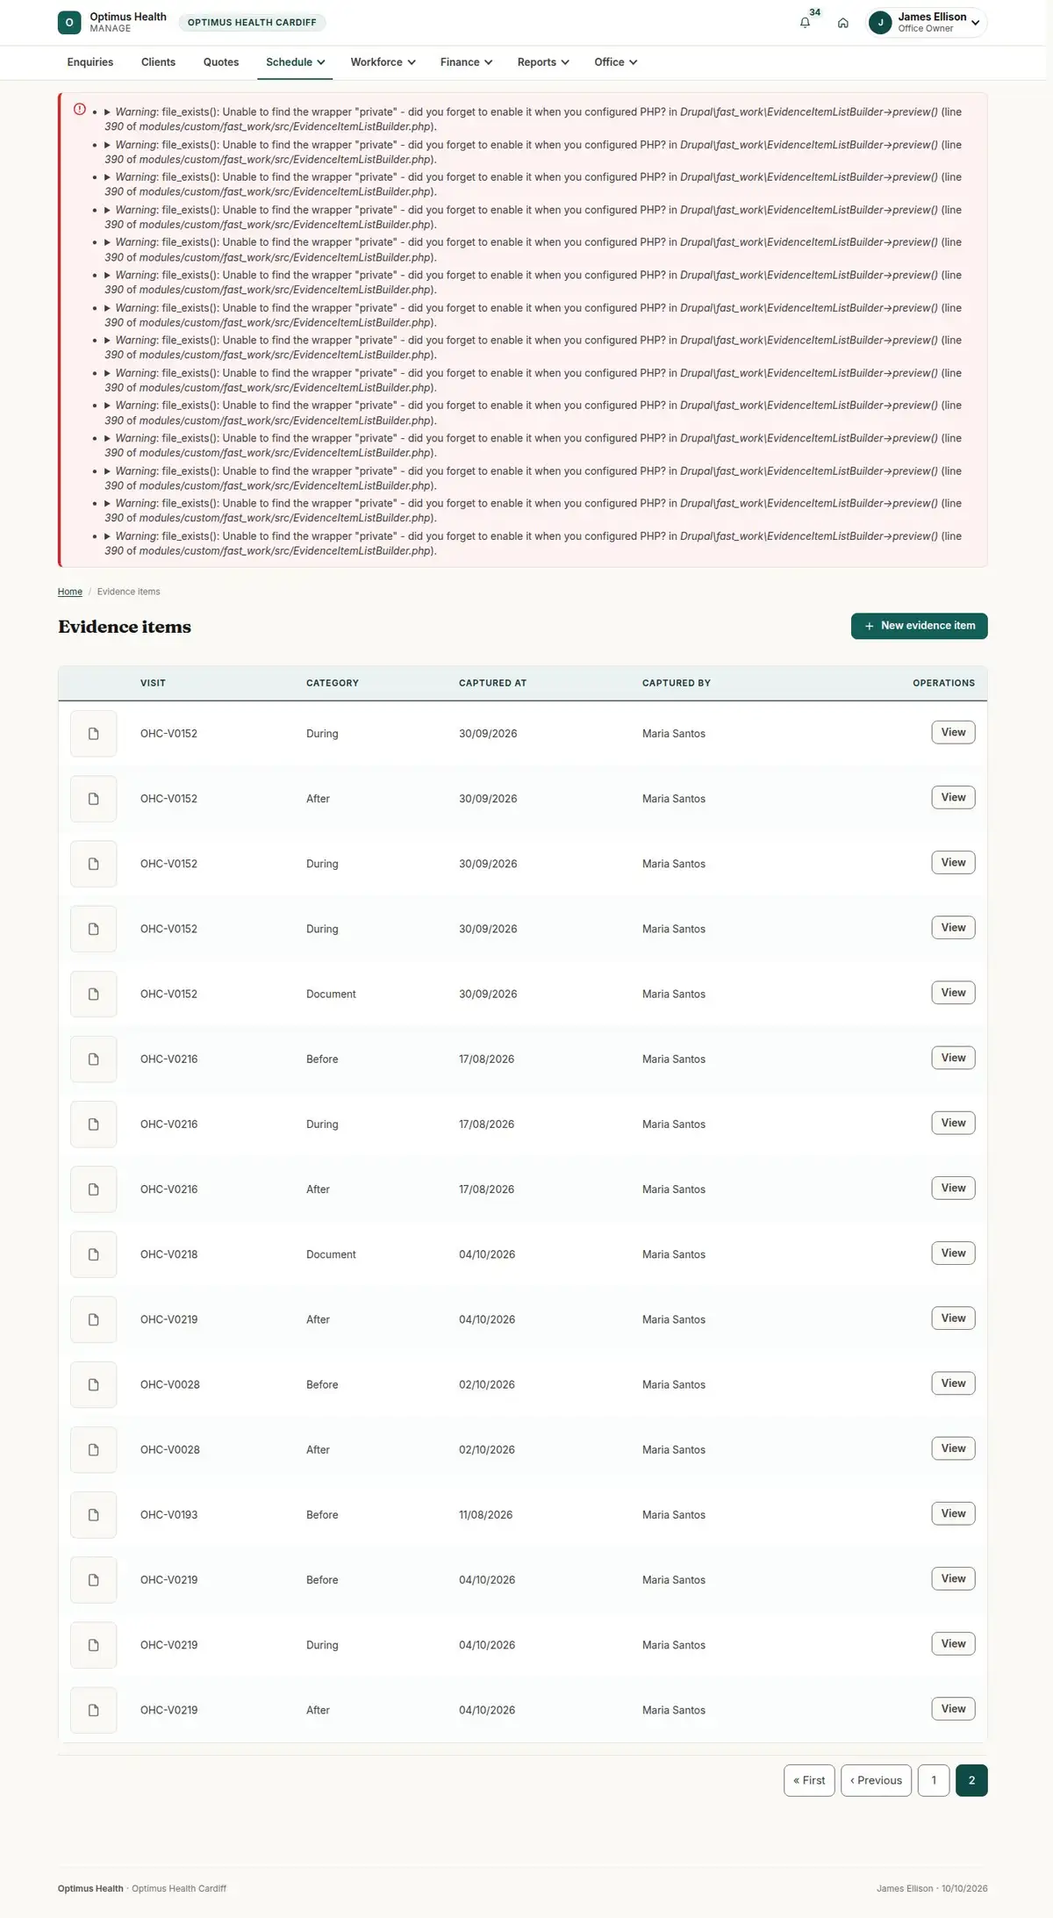Screen dimensions: 1053x1918
Task: Open file icon for OHC-V0028 Before row
Action: (x=94, y=1384)
